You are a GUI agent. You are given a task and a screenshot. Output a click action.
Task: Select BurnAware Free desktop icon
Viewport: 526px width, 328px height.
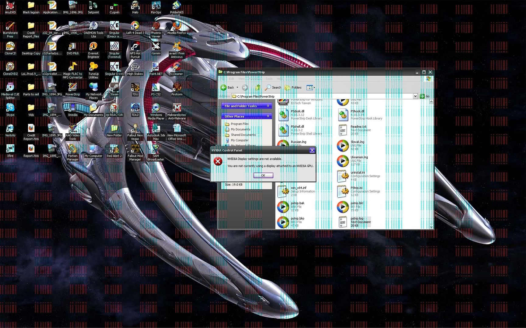click(x=10, y=30)
